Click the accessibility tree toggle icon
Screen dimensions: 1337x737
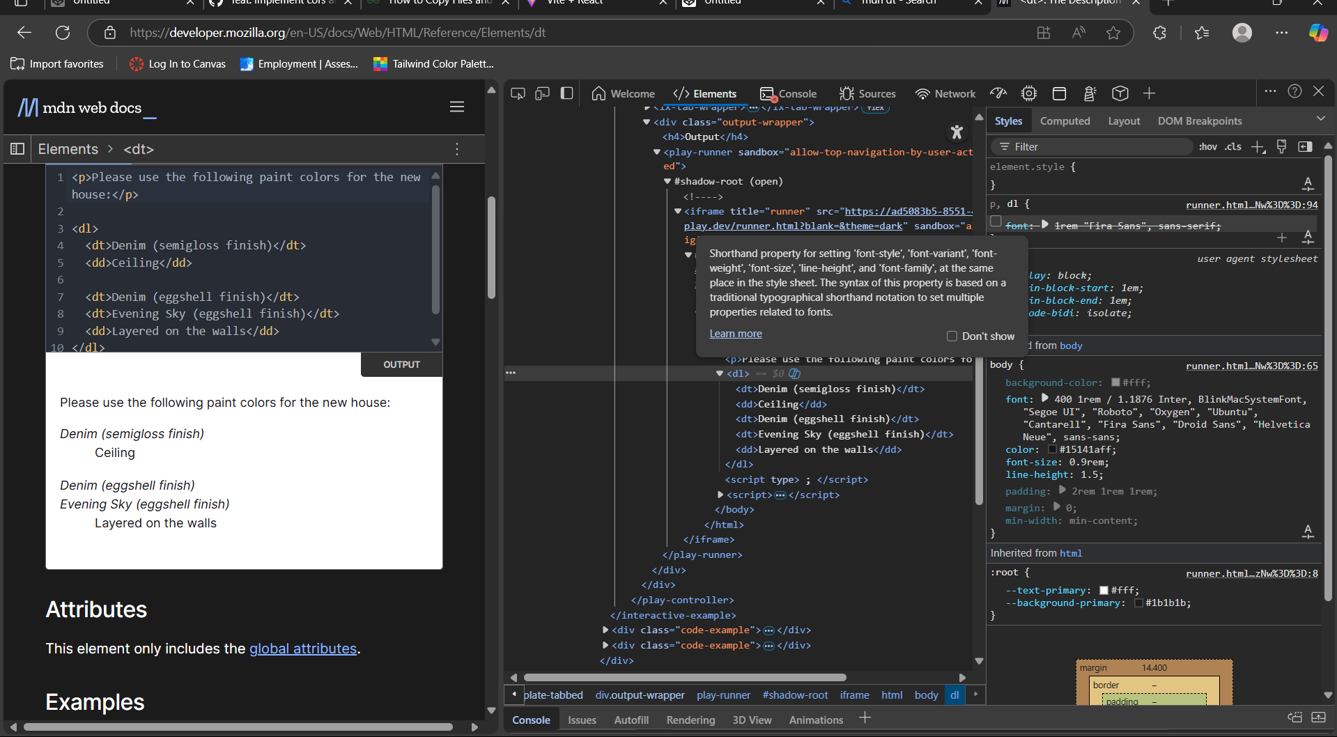click(957, 132)
